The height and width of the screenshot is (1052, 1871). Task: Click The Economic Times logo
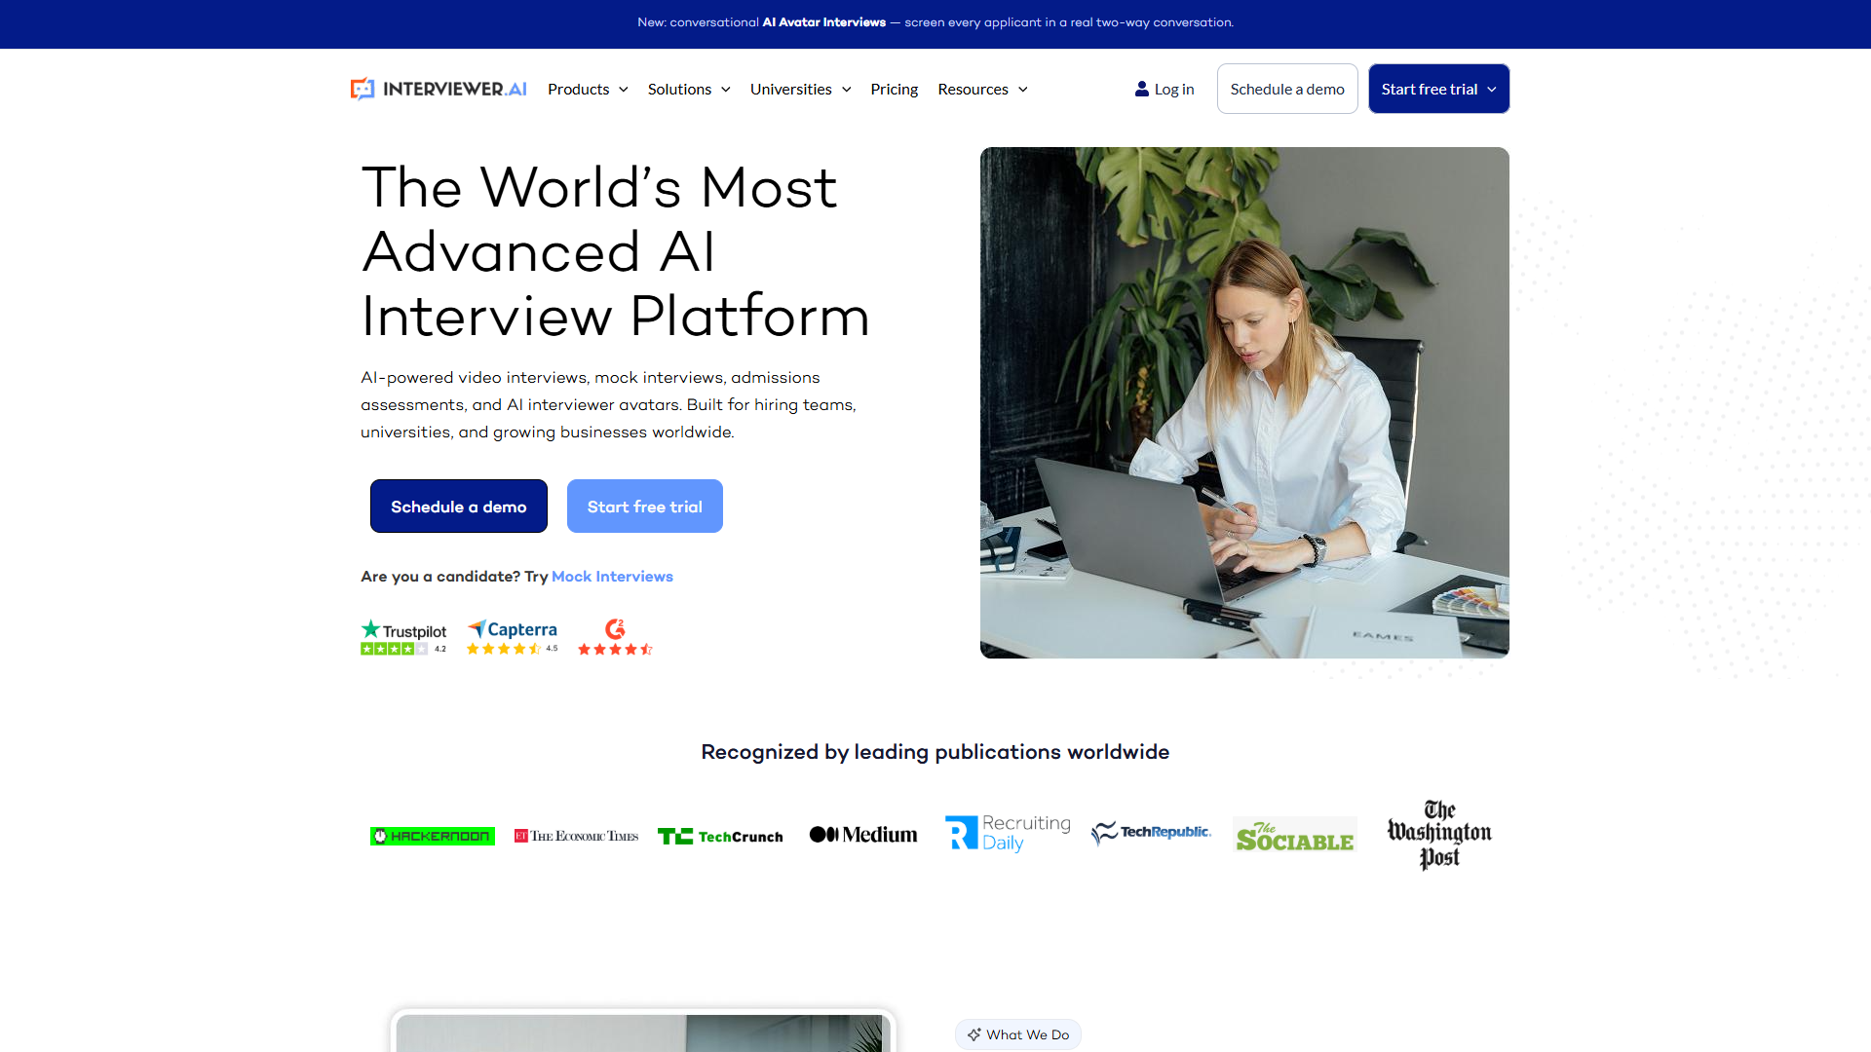576,836
